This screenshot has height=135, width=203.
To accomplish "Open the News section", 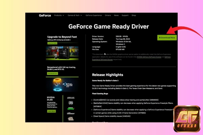I will tap(116, 15).
